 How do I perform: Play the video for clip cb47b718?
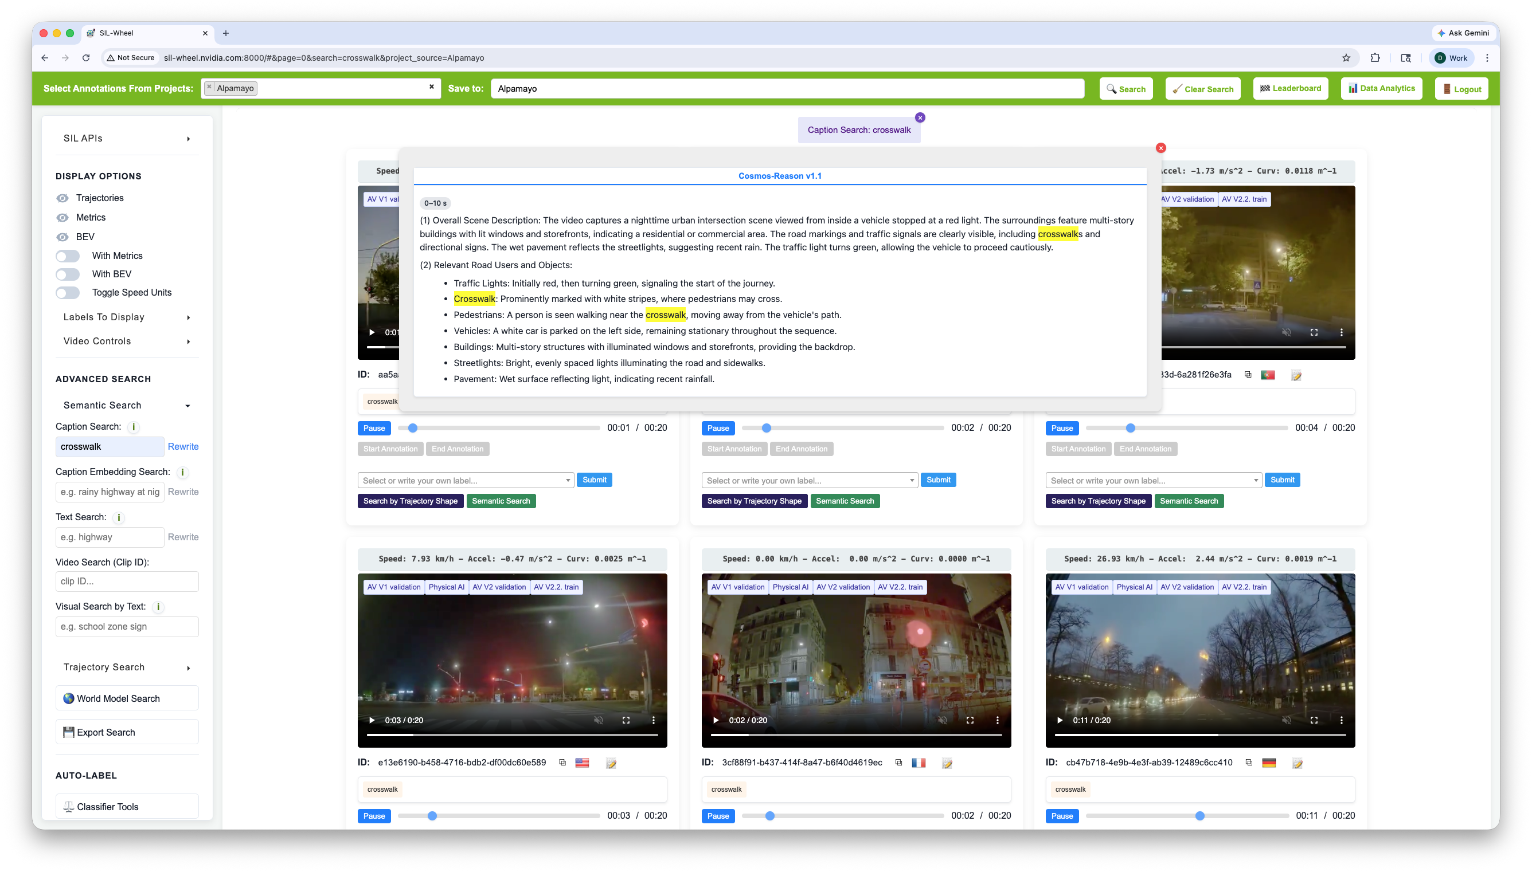1060,720
